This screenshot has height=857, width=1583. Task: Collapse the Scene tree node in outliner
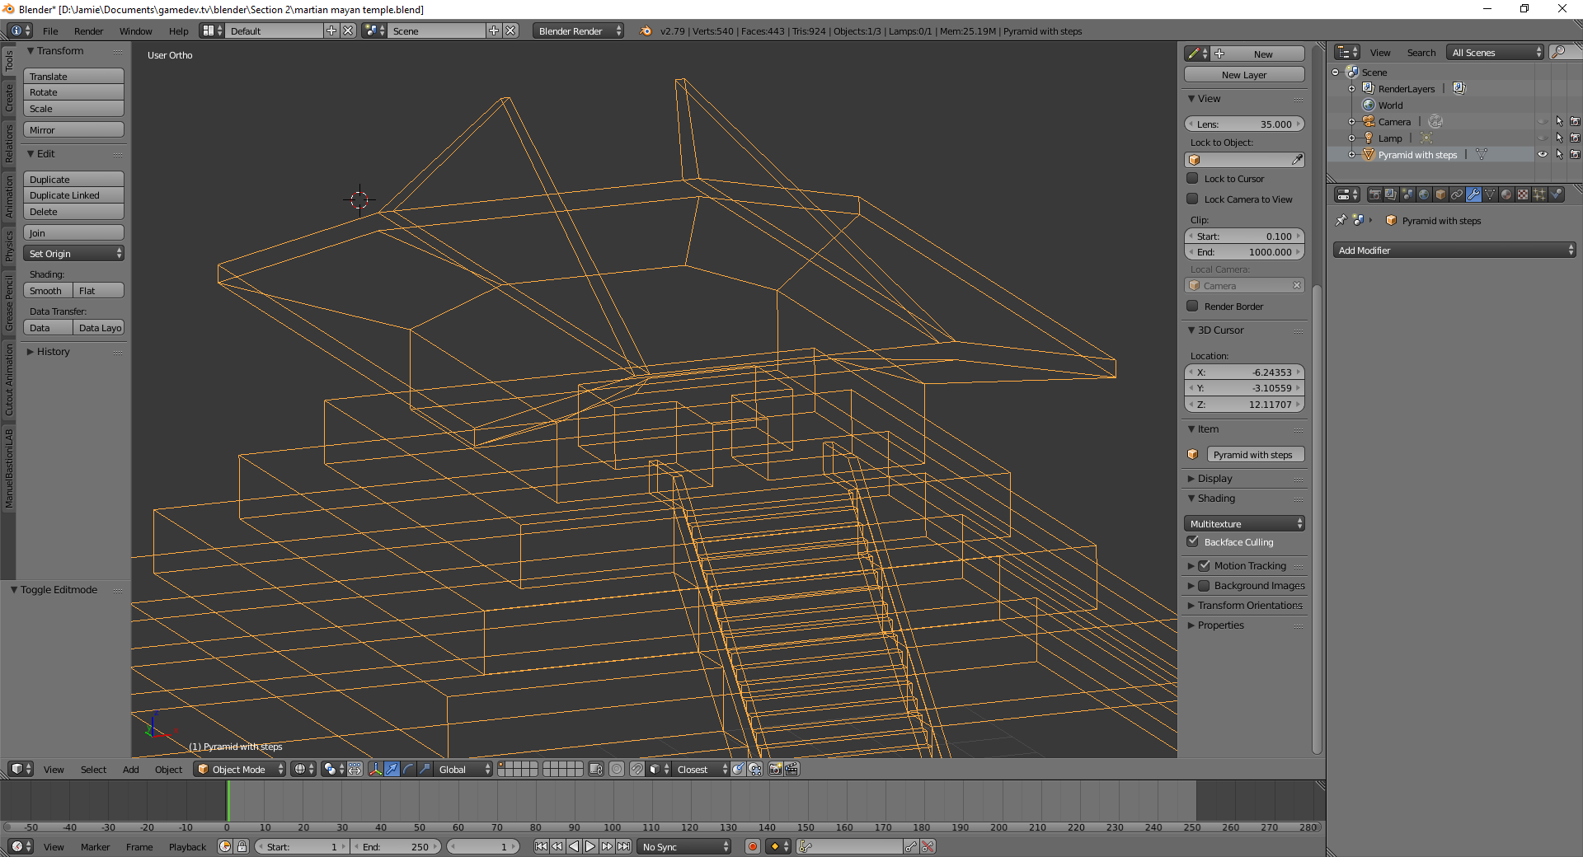click(x=1336, y=72)
